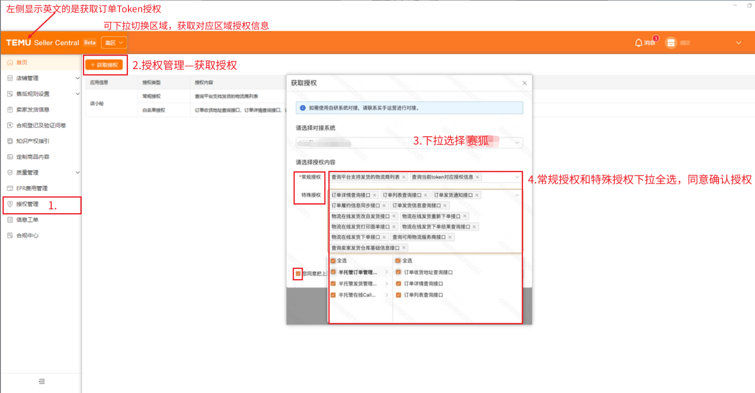This screenshot has height=393, width=755.
Task: Click the orange store avatar icon
Action: [x=671, y=43]
